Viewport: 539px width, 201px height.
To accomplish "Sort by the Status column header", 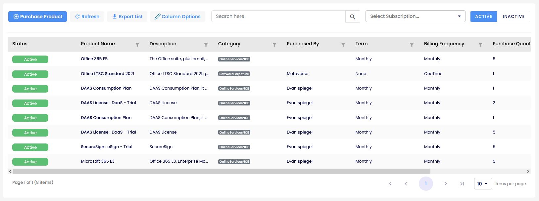I will pyautogui.click(x=20, y=44).
